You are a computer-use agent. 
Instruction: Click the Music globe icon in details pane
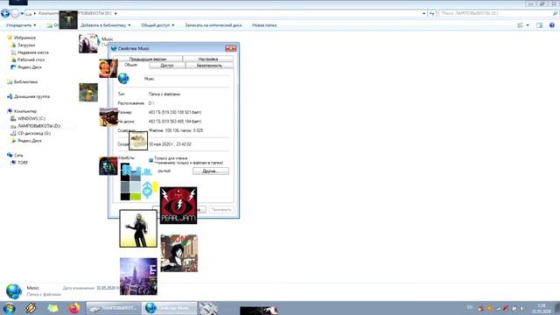[x=14, y=291]
